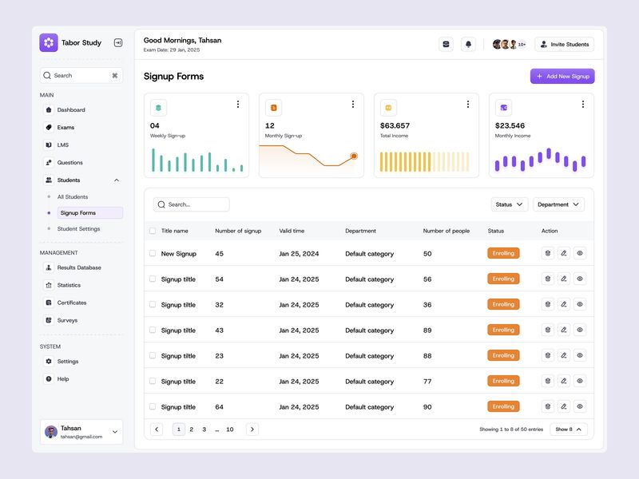Go to next page arrow
The width and height of the screenshot is (639, 479).
[x=252, y=430]
